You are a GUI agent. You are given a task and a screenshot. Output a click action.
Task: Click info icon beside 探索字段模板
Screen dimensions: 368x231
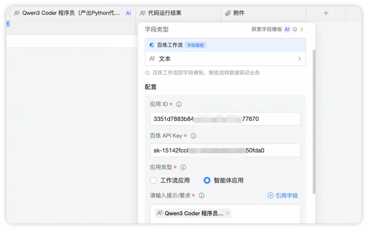pos(295,29)
